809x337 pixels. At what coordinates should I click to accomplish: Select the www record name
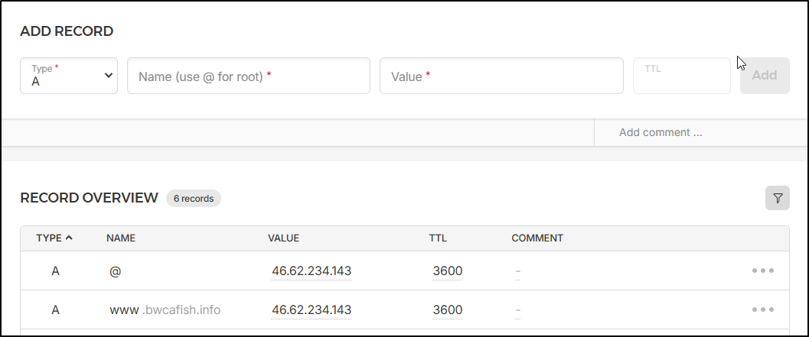click(124, 309)
